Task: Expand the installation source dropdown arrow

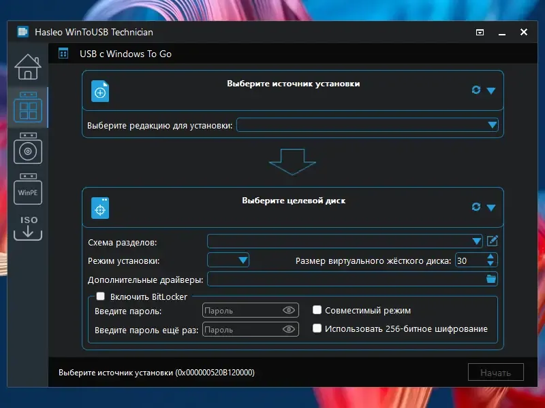Action: click(x=490, y=90)
